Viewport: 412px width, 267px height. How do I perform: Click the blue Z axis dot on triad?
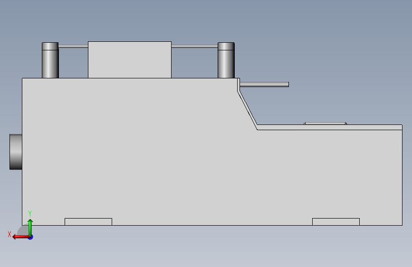coord(31,237)
